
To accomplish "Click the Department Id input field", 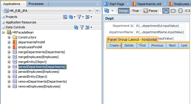I will click(160, 26).
